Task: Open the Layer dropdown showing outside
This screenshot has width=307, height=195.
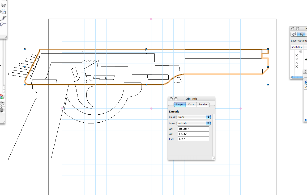Action: pos(194,123)
